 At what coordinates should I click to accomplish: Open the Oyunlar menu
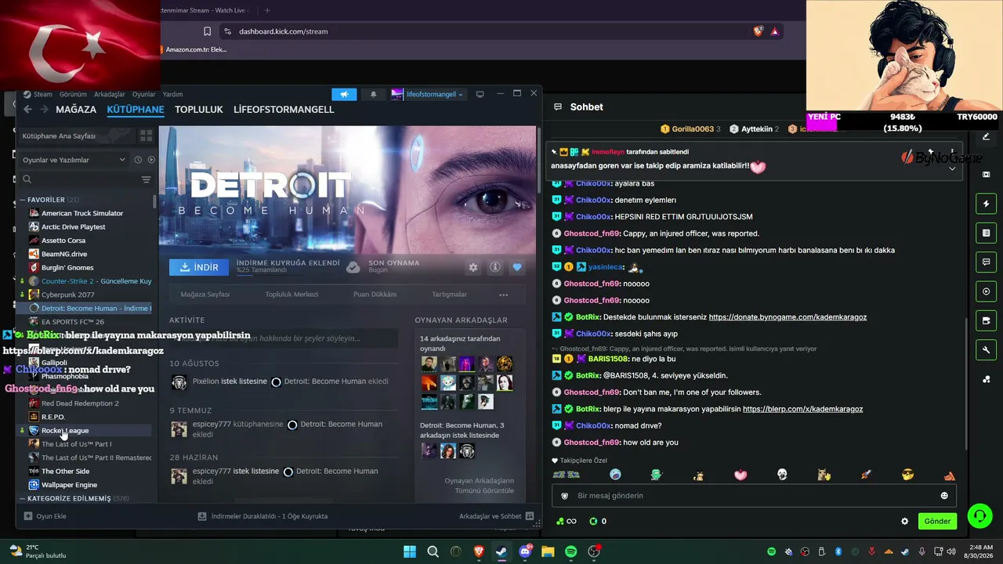tap(144, 94)
